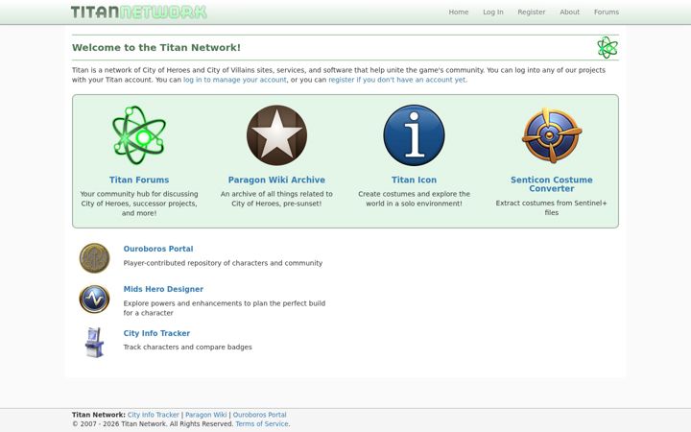Follow the 'register if you don't have an account yet' link

396,80
